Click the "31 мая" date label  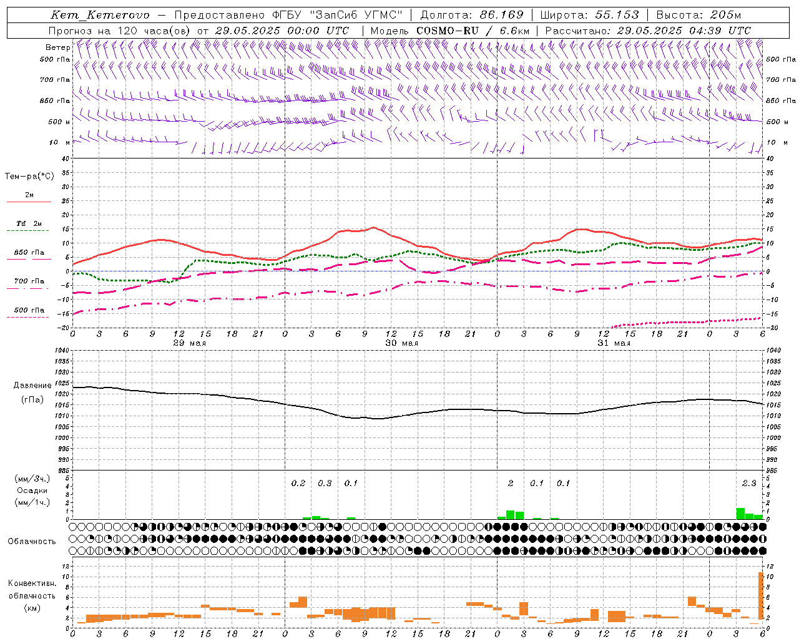(x=614, y=343)
